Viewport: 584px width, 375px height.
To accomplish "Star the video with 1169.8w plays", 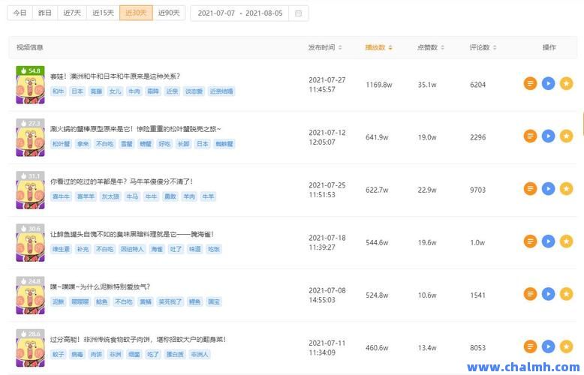I will pos(566,83).
